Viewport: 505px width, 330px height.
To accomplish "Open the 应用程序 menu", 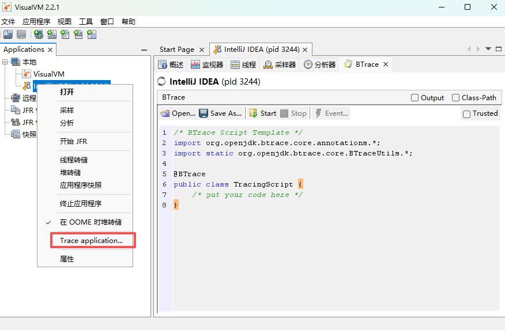I will [36, 21].
